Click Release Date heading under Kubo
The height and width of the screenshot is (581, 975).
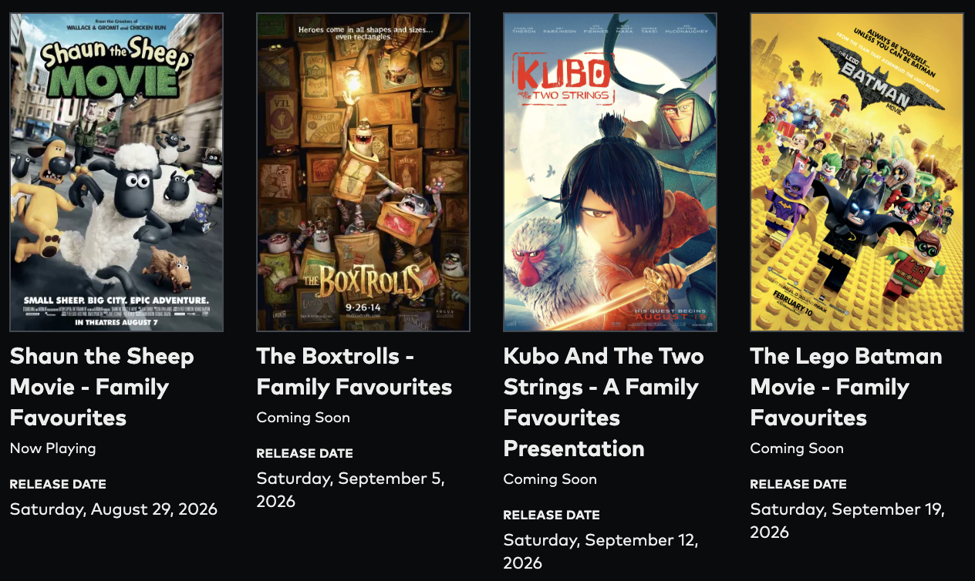(x=552, y=516)
